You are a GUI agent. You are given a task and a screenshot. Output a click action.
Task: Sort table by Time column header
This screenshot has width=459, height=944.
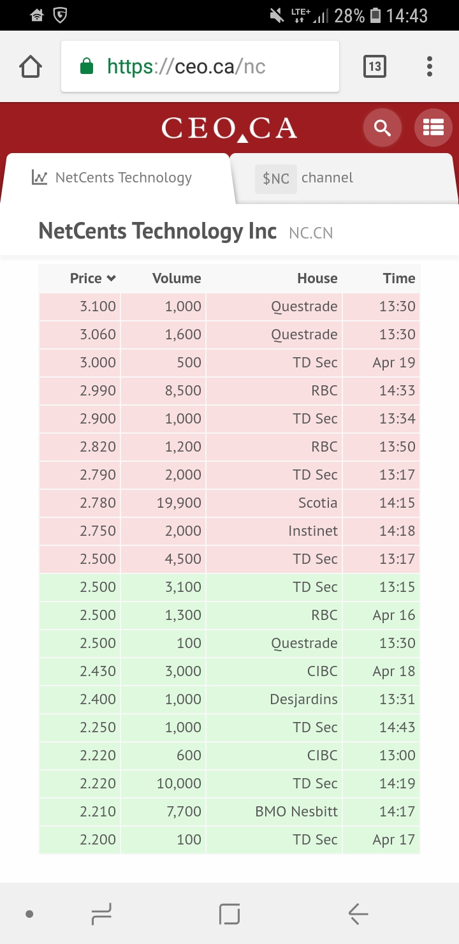(x=399, y=278)
